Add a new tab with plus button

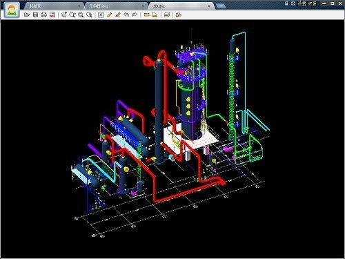pos(221,6)
